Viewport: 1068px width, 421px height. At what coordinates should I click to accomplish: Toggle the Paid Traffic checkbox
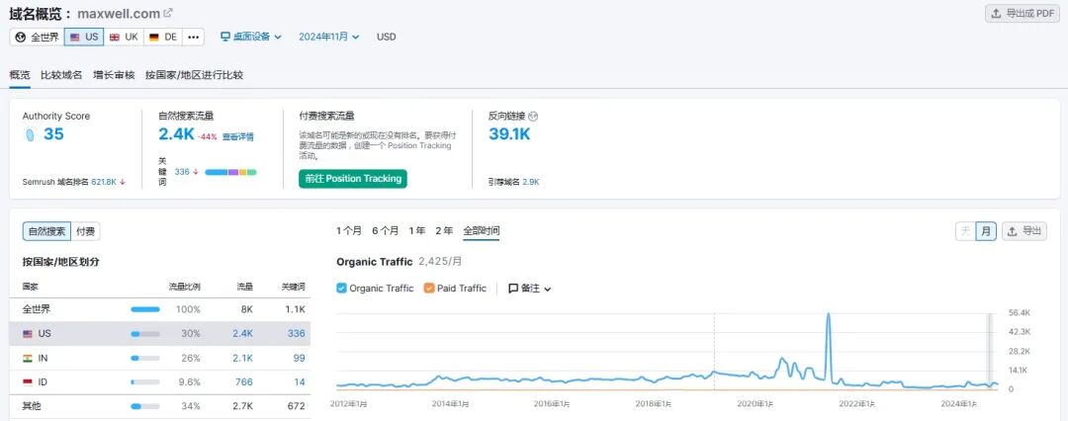coord(428,289)
